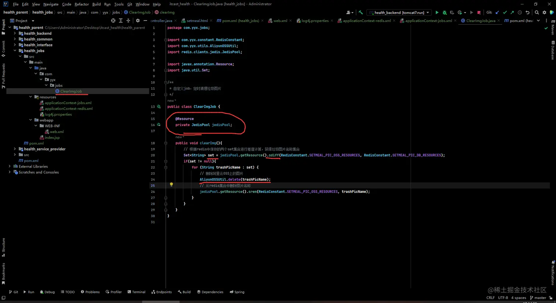Open master branch popup in status bar

[x=538, y=298]
